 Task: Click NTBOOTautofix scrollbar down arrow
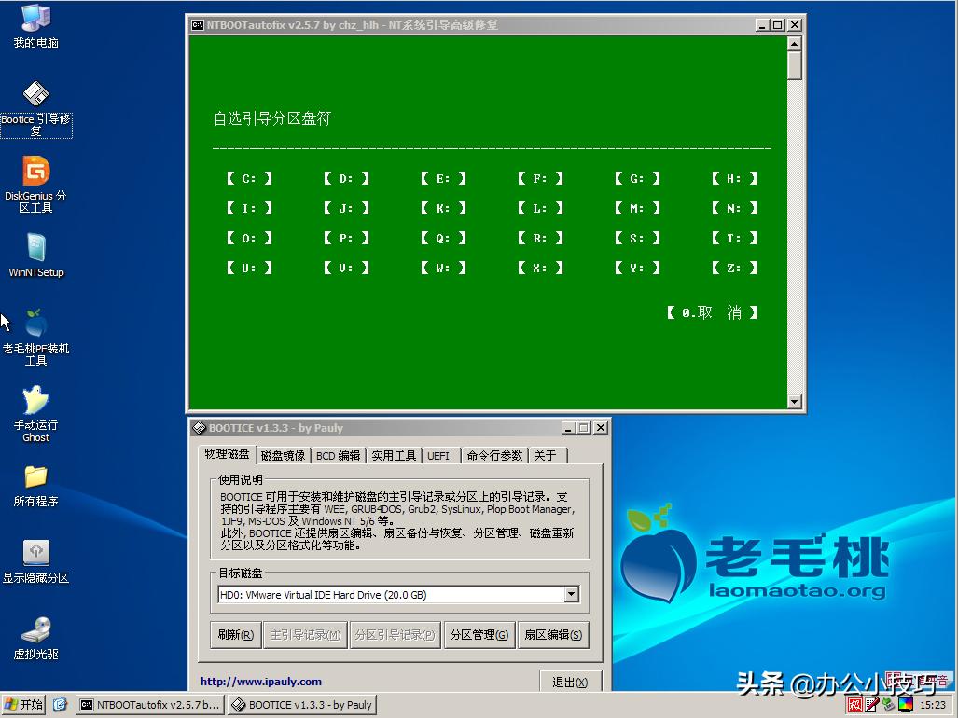click(794, 401)
